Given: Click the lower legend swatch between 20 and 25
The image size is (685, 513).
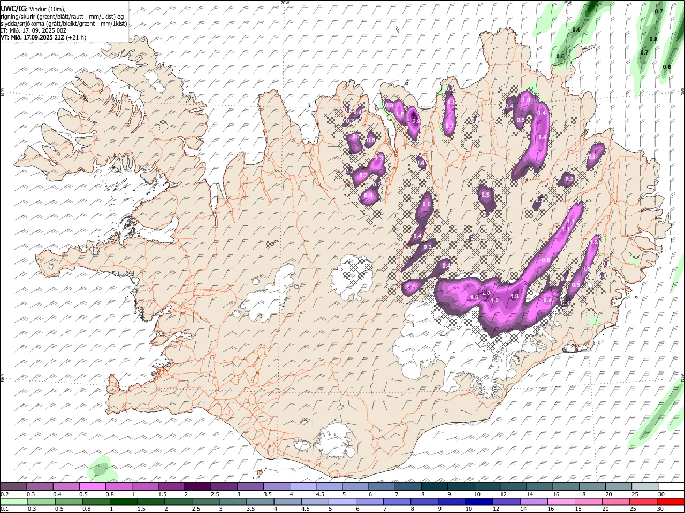Looking at the screenshot, I should (x=616, y=501).
